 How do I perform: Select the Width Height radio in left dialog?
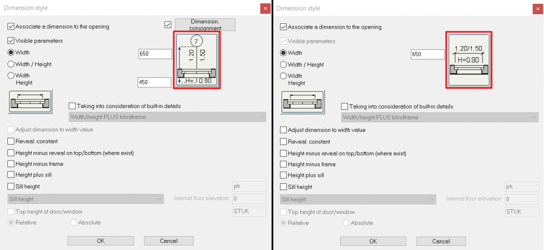(11, 76)
